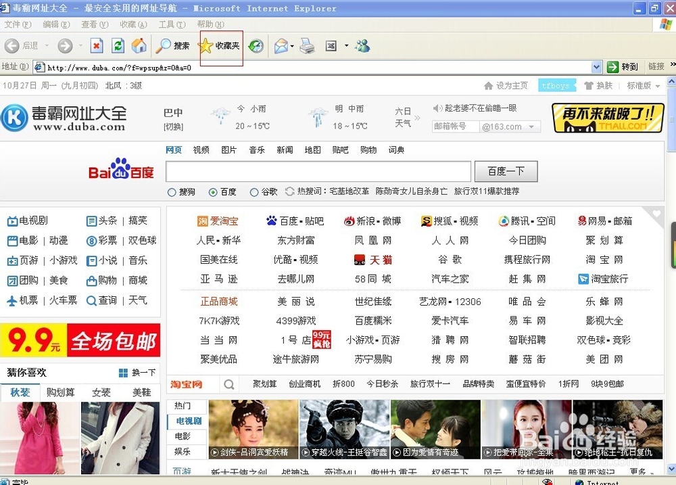Click the Mail envelope icon
Image resolution: width=676 pixels, height=485 pixels.
click(281, 46)
